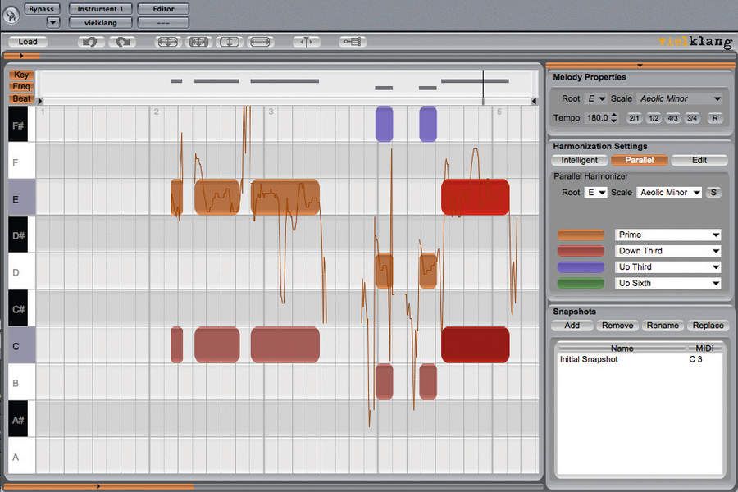Click the MIDI column header in snapshots
The height and width of the screenshot is (492, 738).
(704, 348)
